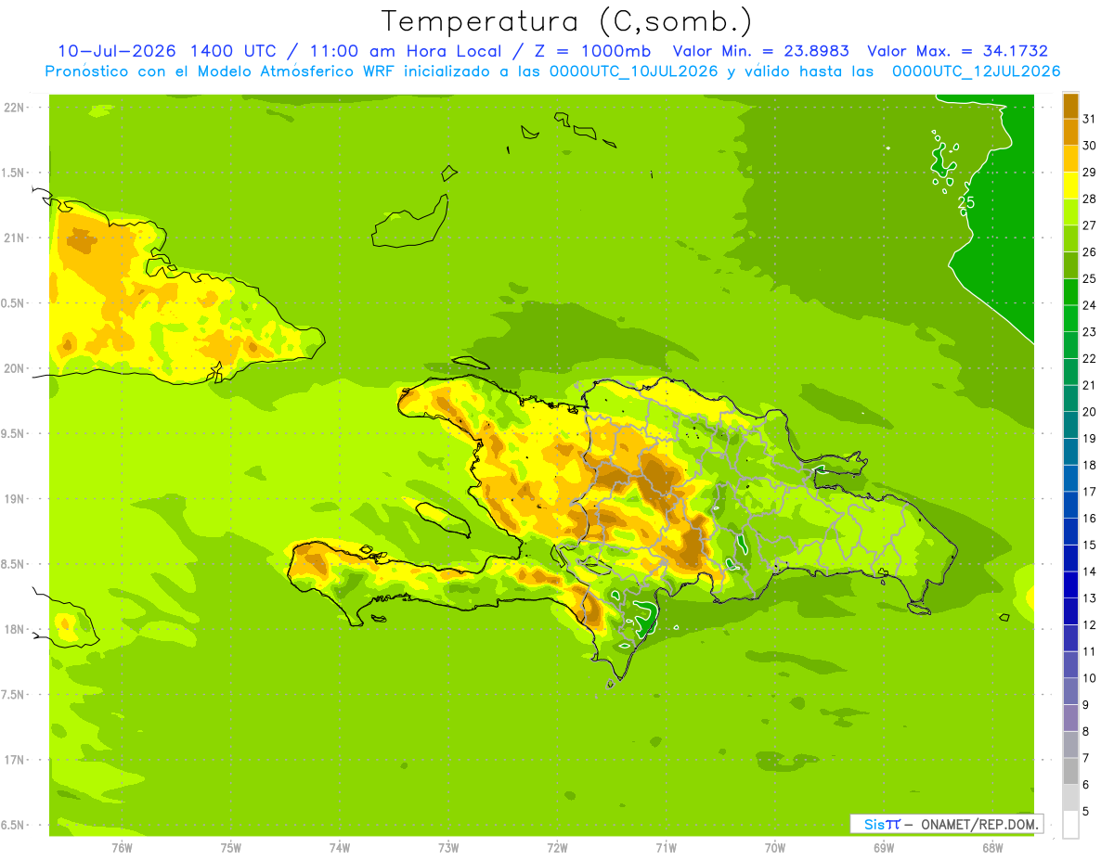Click the colorbar label "24"
This screenshot has height=860, width=1114.
coord(1090,305)
